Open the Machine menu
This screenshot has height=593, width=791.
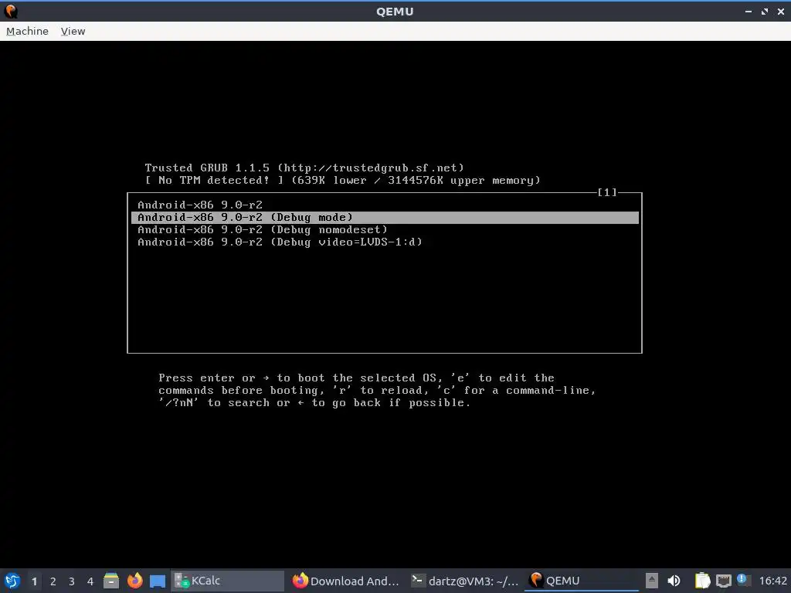tap(27, 31)
